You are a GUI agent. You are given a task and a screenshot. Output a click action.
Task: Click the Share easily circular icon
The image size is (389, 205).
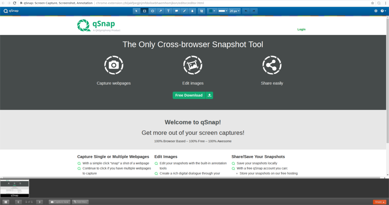272,65
